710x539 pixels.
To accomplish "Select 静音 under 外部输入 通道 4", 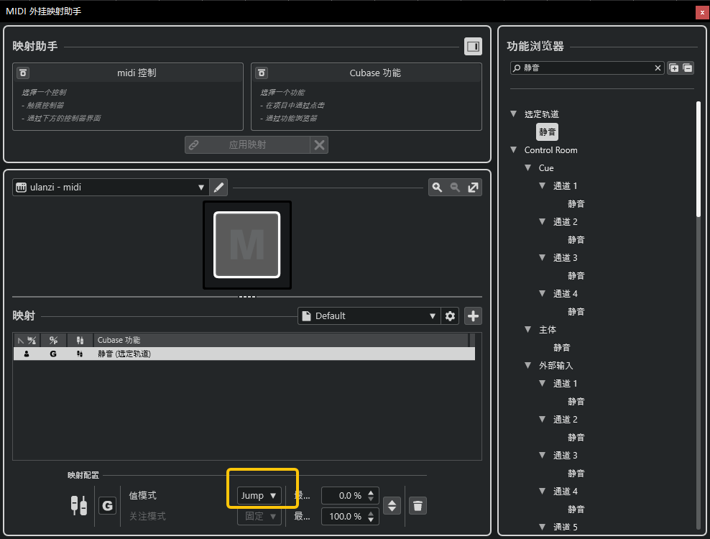I will pyautogui.click(x=576, y=509).
